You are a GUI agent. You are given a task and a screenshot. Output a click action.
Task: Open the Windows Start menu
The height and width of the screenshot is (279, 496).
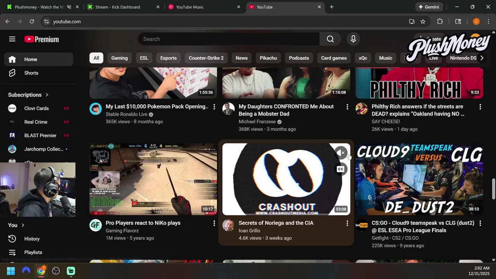(11, 271)
